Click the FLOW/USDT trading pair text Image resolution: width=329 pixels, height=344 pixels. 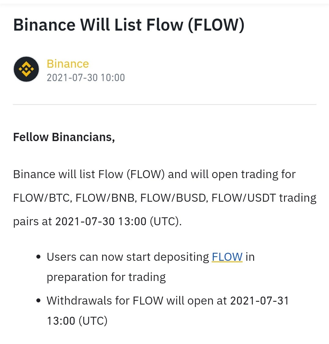tap(243, 198)
